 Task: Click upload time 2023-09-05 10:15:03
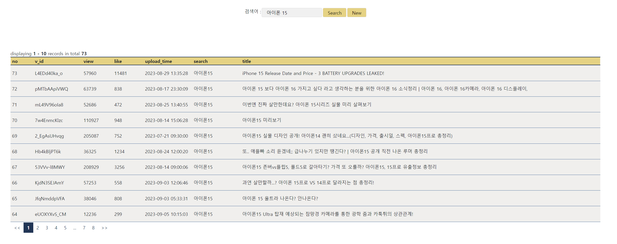tap(166, 214)
